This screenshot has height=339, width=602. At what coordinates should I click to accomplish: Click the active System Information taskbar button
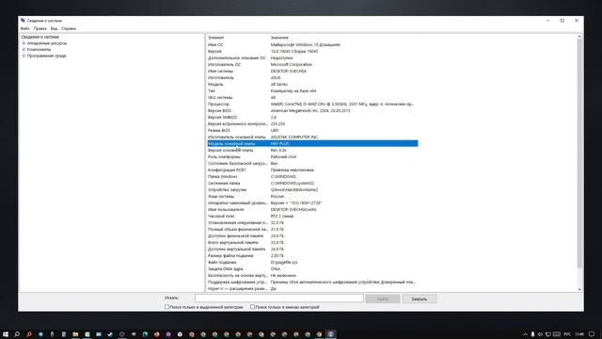[x=330, y=334]
